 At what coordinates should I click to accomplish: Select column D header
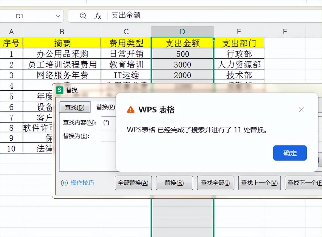click(x=182, y=32)
